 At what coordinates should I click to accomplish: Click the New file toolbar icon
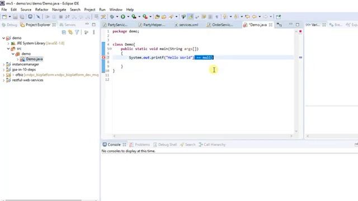(4, 17)
